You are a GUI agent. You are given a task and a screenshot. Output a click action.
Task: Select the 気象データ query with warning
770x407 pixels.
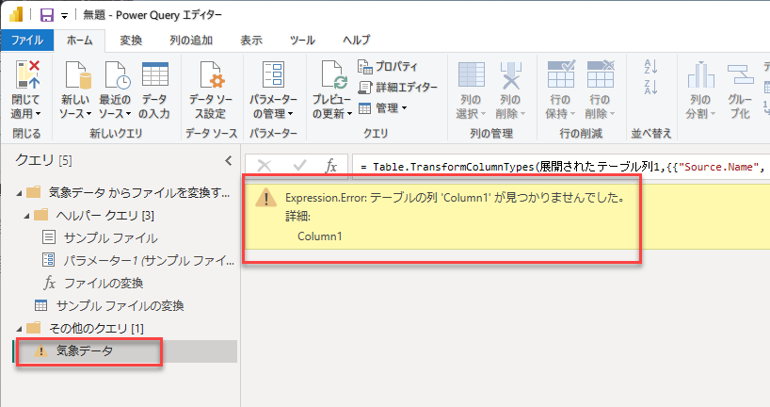coord(126,351)
